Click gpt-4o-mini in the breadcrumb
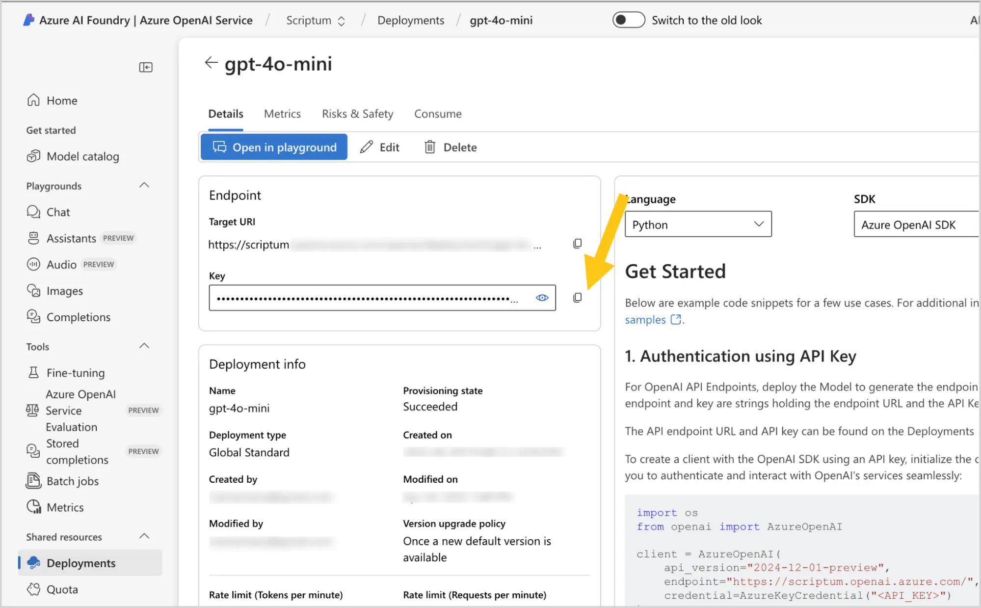The image size is (981, 608). tap(501, 20)
